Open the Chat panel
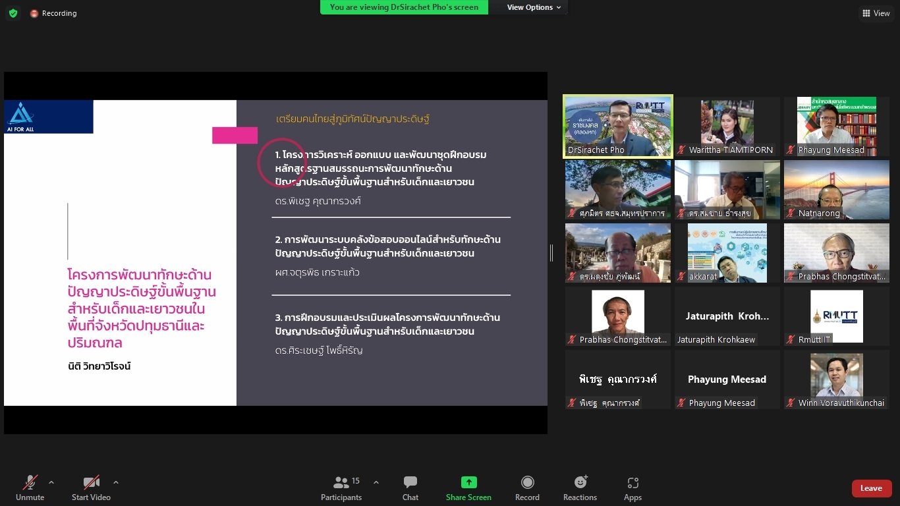900x506 pixels. [x=410, y=488]
